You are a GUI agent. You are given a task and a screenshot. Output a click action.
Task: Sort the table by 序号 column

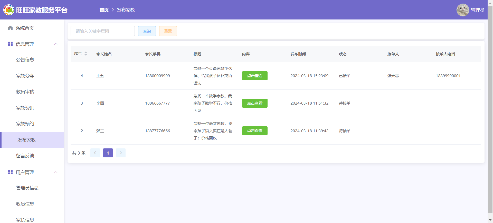point(86,54)
